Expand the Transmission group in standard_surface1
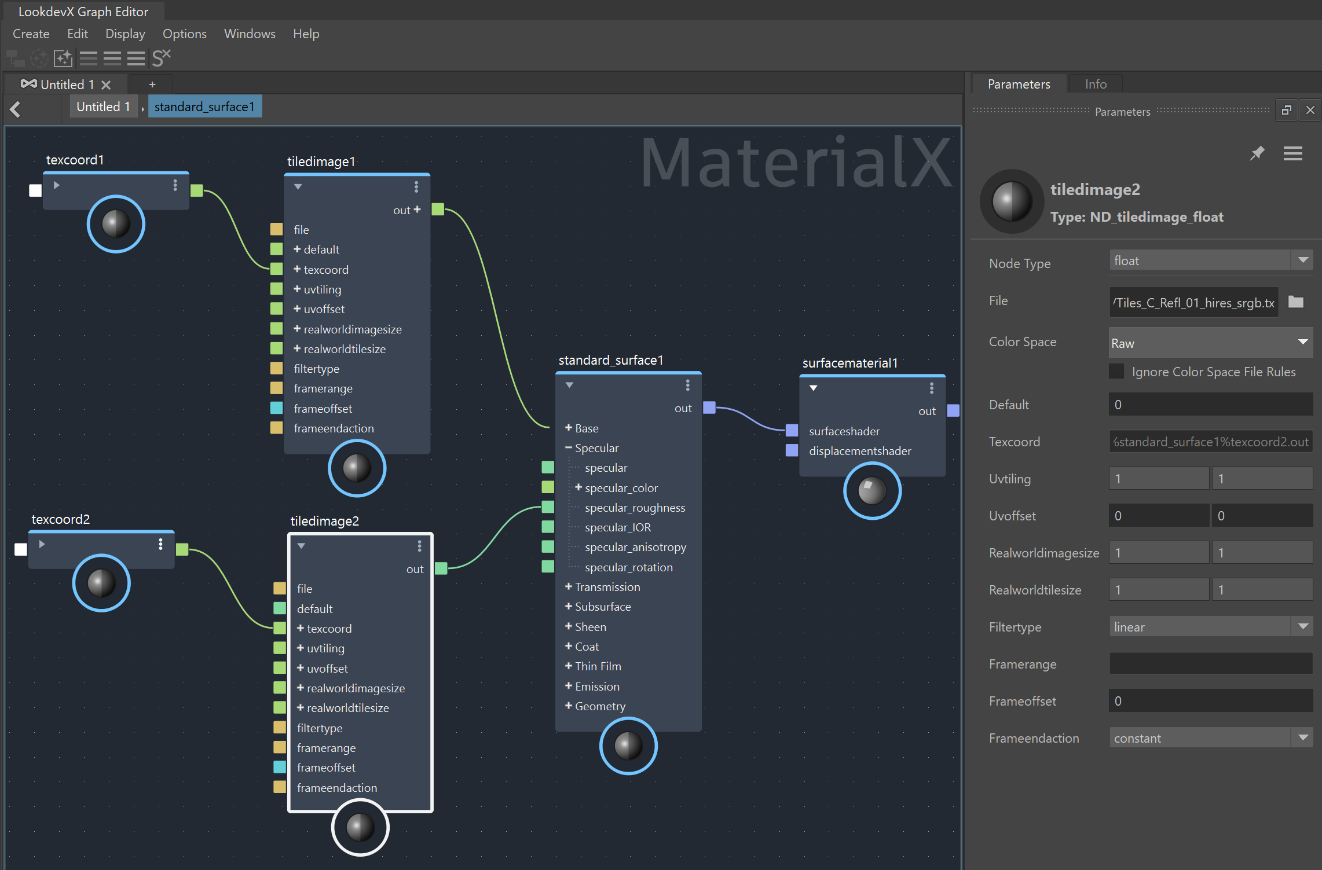 569,587
